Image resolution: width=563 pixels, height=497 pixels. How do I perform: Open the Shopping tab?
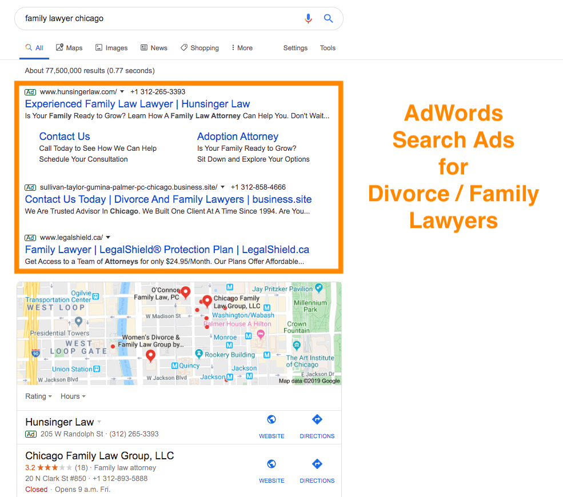[x=199, y=48]
